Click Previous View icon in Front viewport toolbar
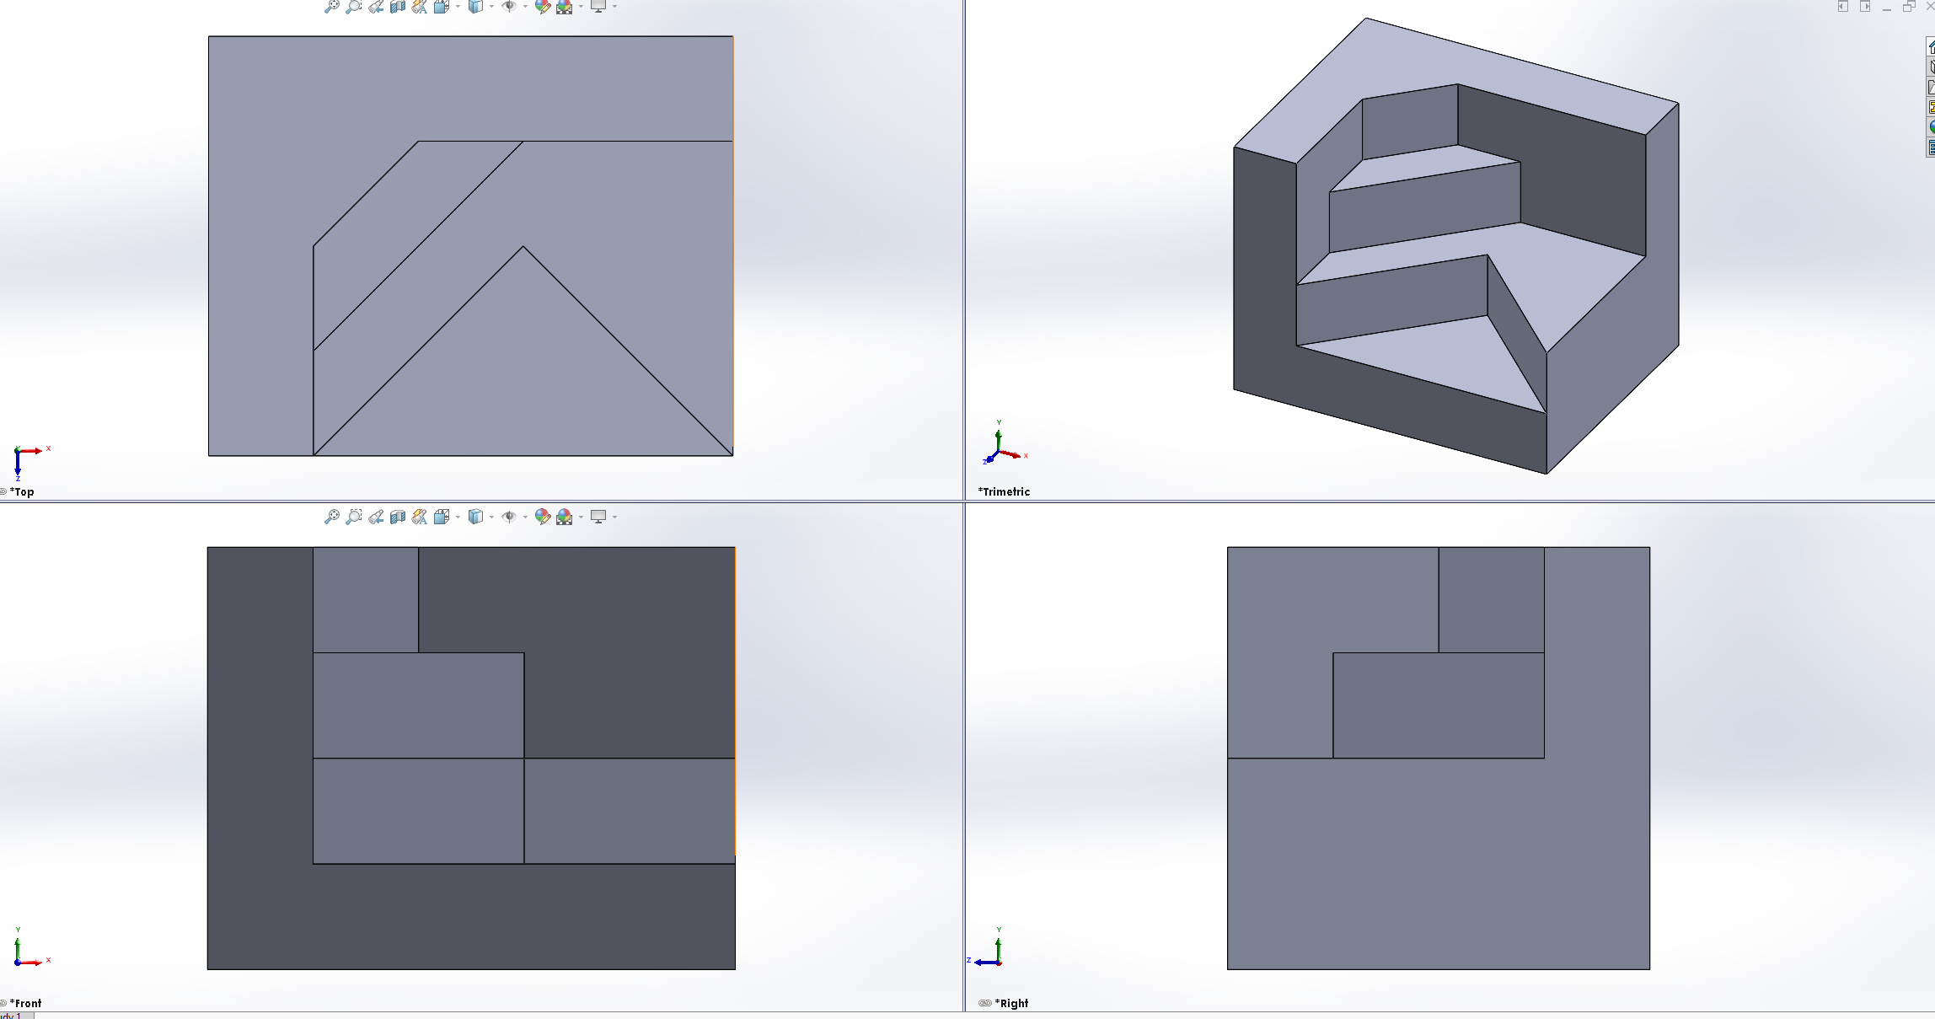The height and width of the screenshot is (1019, 1935). click(376, 517)
